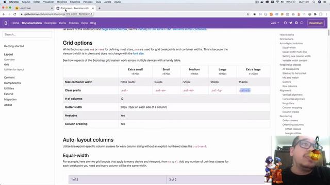The image size is (330, 185).
Task: Jump to Auto-layout columns in contents
Action: 291,43
